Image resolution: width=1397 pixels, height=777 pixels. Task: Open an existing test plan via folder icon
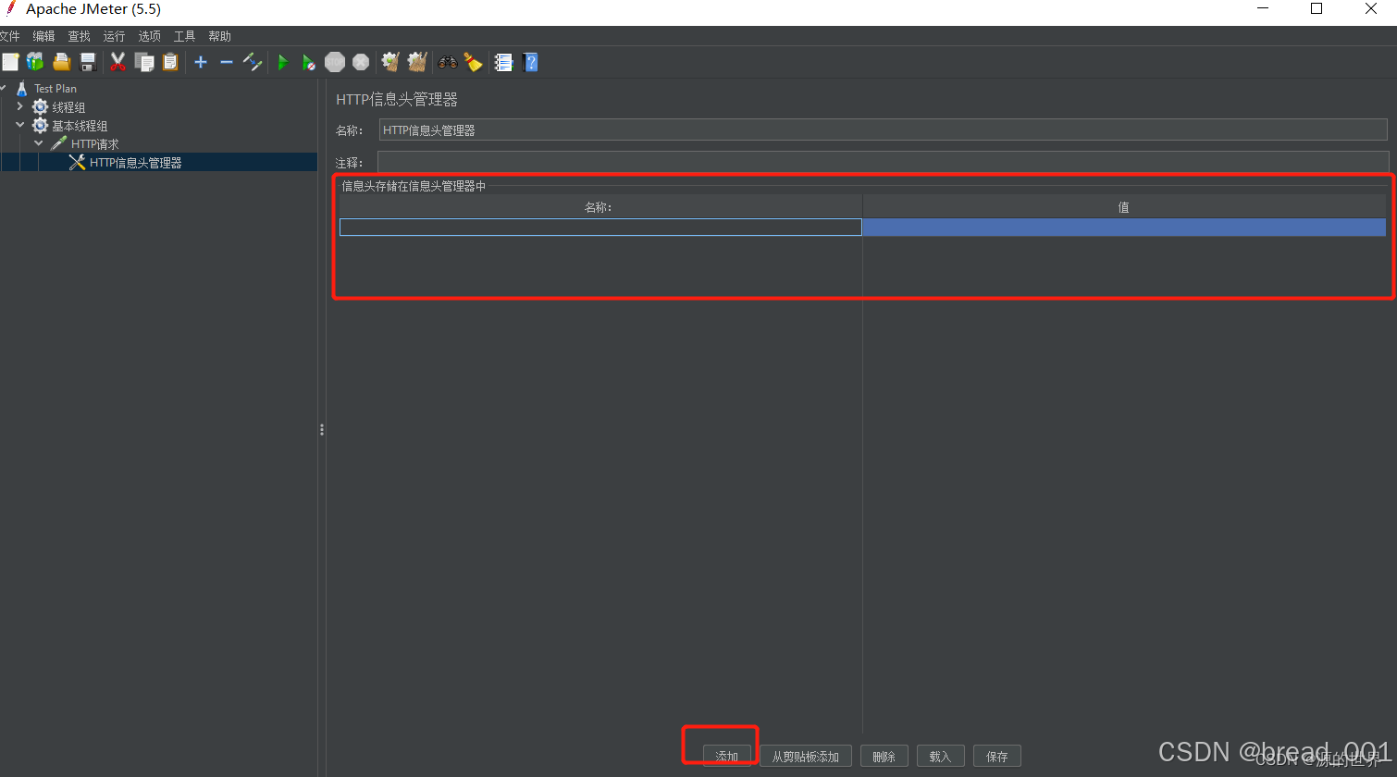[61, 62]
